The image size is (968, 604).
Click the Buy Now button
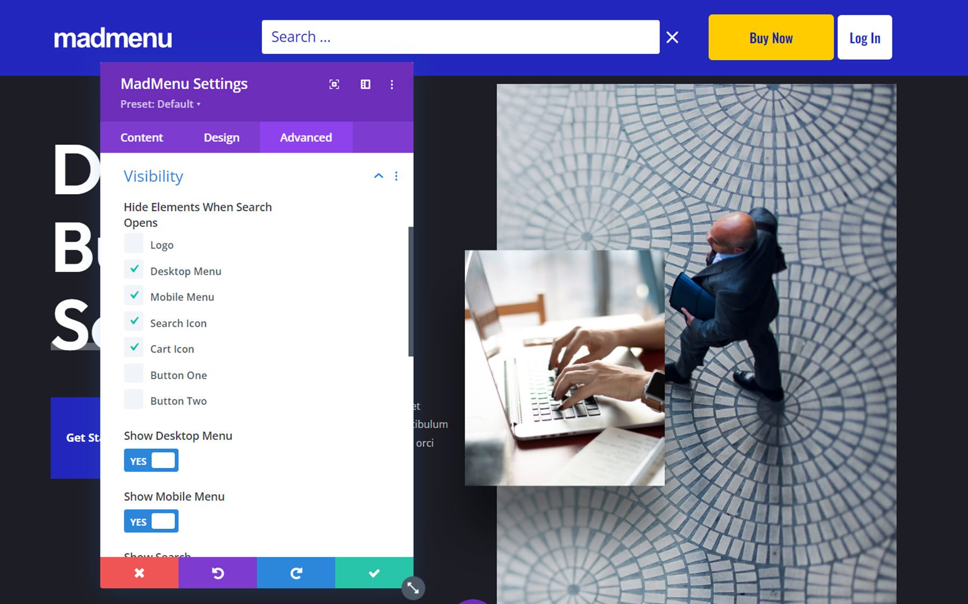coord(770,37)
